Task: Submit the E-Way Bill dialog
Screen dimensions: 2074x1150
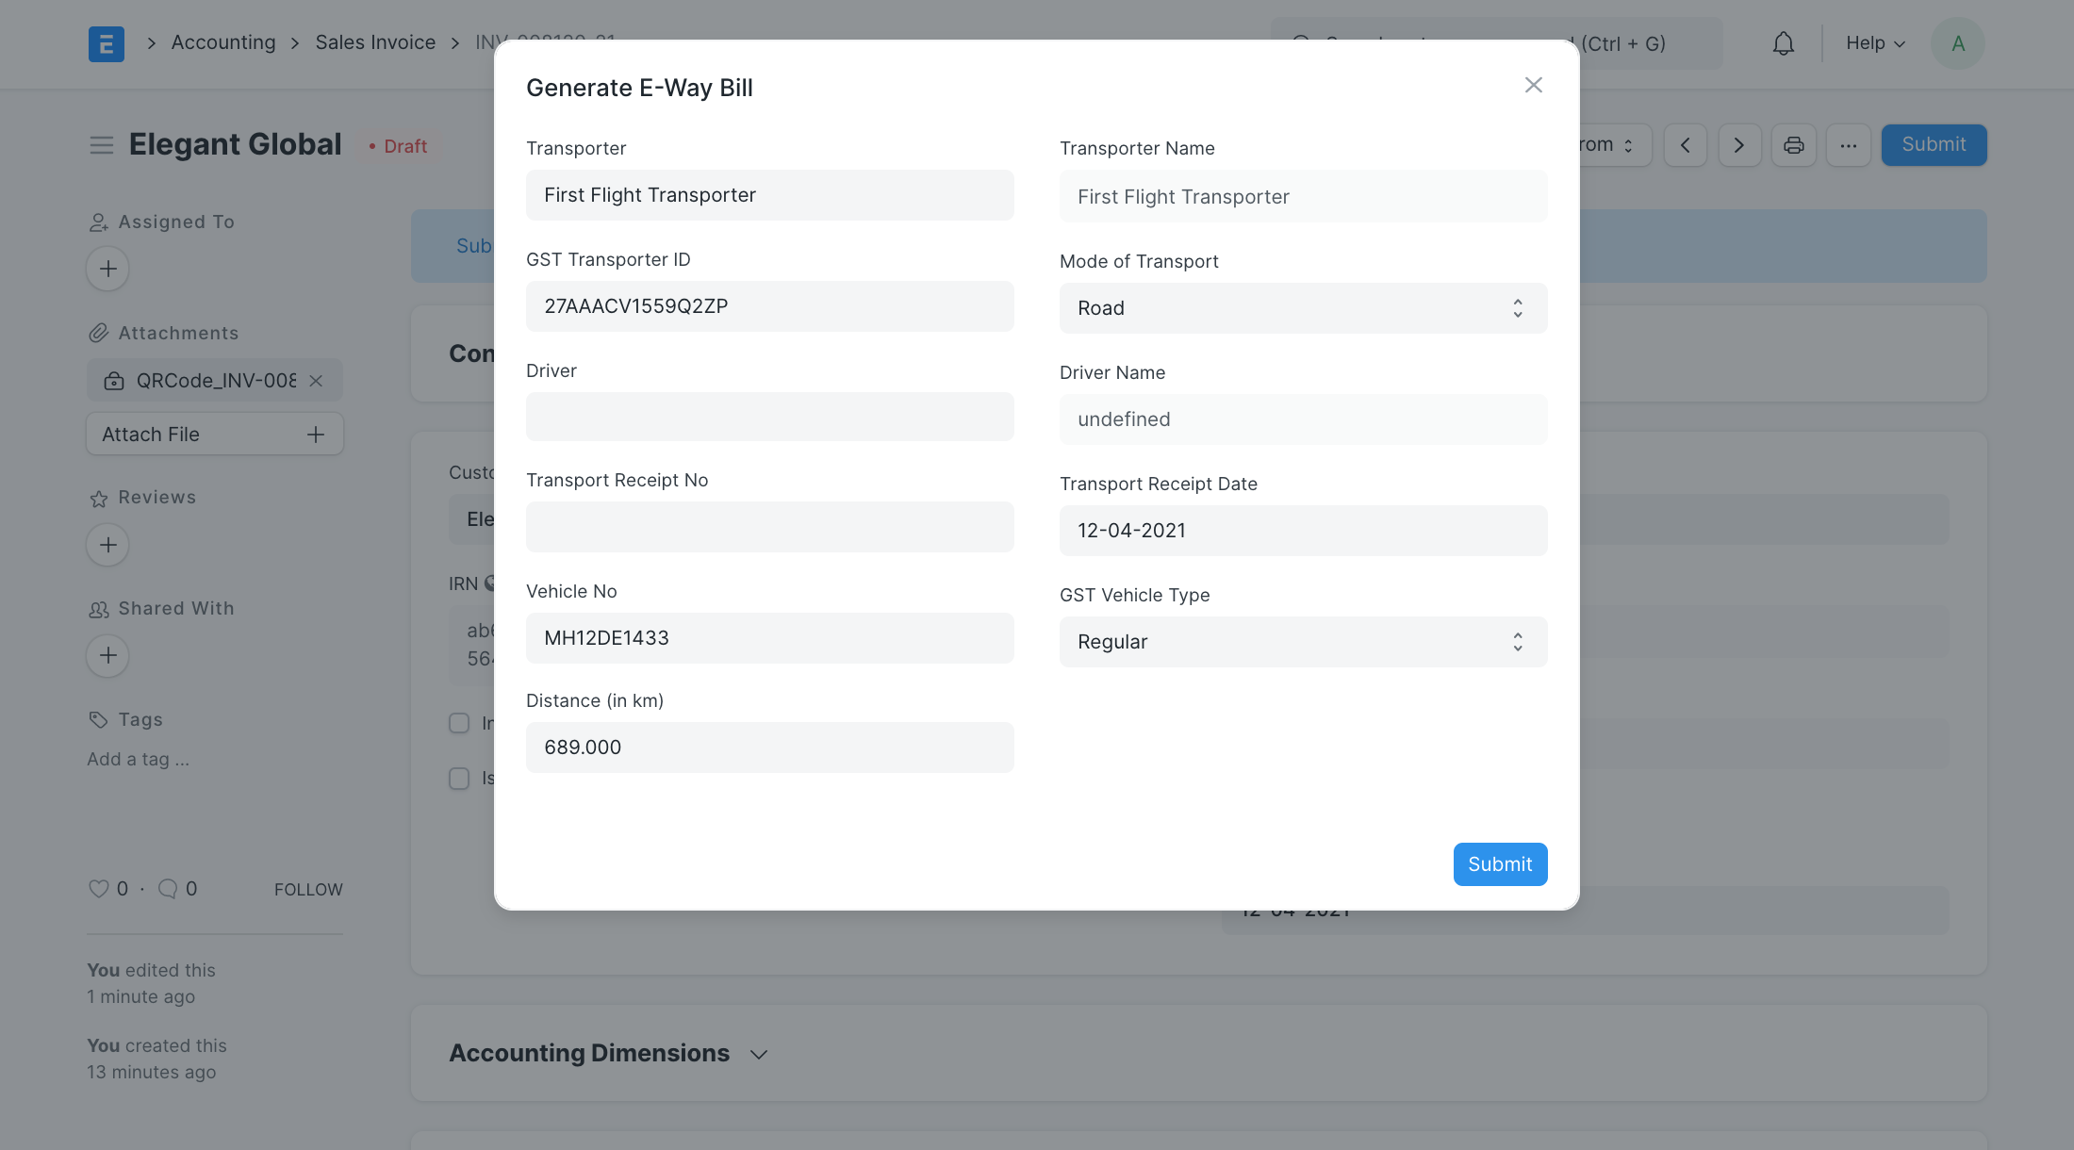Action: coord(1499,864)
